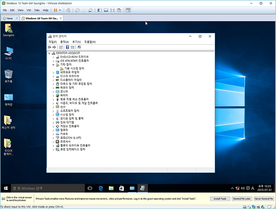Click the Forward arrow in Device Manager toolbar
The image size is (276, 209).
(x=54, y=47)
